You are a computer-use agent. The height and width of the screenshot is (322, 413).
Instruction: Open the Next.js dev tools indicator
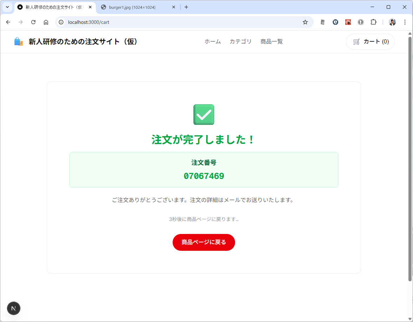pyautogui.click(x=14, y=308)
